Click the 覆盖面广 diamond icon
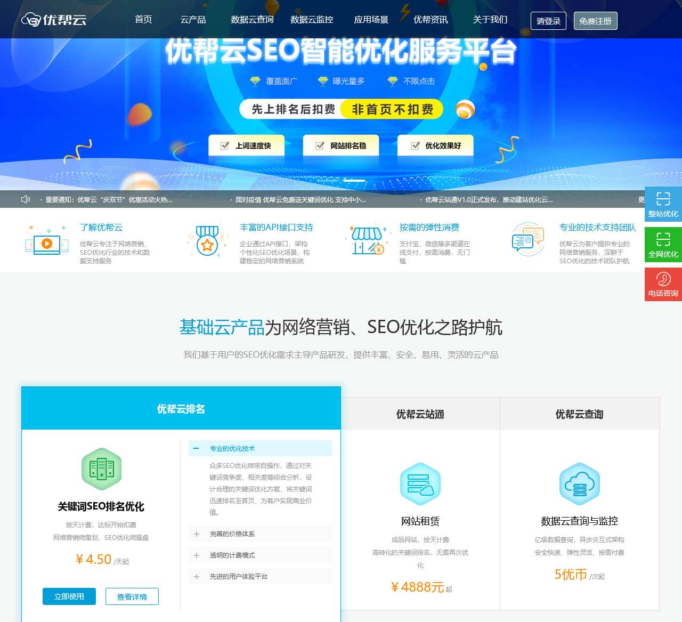The width and height of the screenshot is (682, 622). point(255,81)
